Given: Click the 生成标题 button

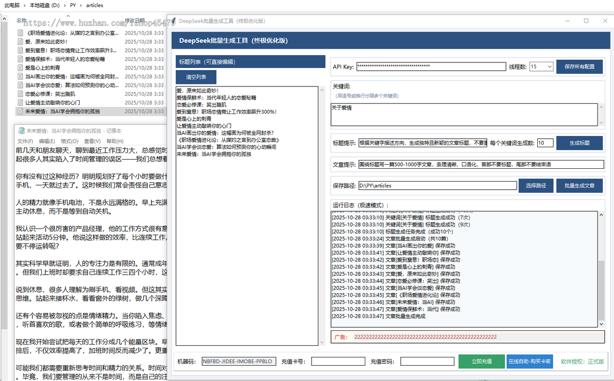Looking at the screenshot, I should click(580, 143).
